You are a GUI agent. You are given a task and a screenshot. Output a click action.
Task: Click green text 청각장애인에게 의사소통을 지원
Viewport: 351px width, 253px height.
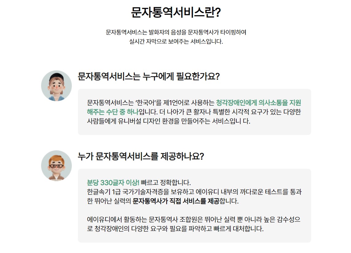point(258,103)
